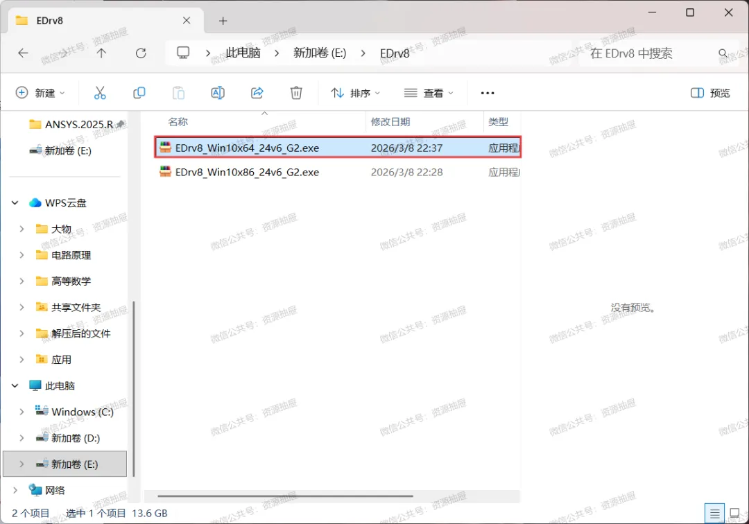Expand the 应用 folder node
This screenshot has width=749, height=524.
[21, 359]
